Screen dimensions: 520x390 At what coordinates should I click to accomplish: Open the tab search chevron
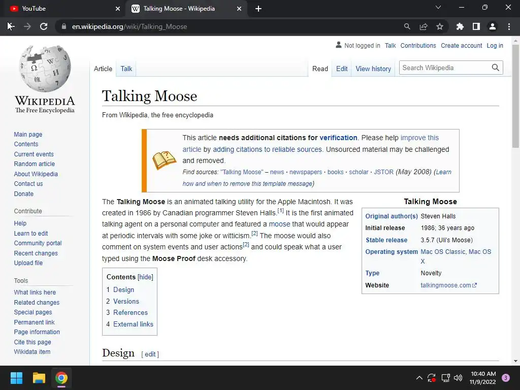click(x=438, y=7)
